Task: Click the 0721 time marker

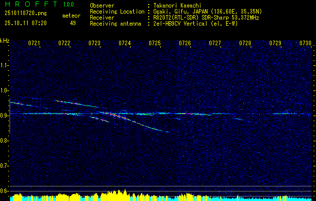Action: point(34,43)
